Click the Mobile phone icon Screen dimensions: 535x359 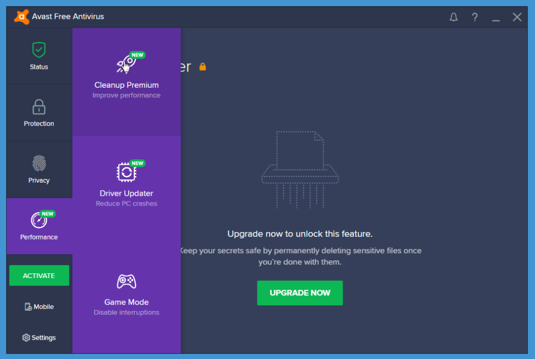(28, 306)
